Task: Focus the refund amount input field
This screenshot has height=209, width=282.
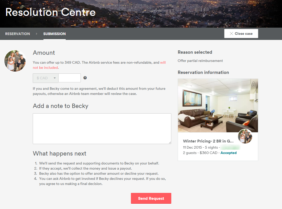Action: [70, 78]
